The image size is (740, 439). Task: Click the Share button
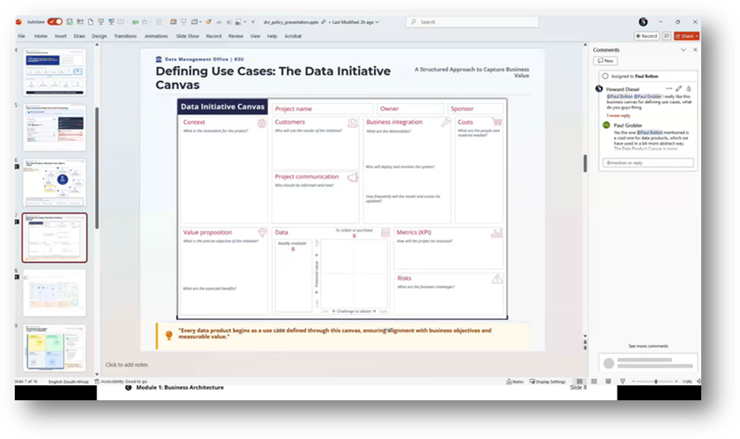pos(687,36)
